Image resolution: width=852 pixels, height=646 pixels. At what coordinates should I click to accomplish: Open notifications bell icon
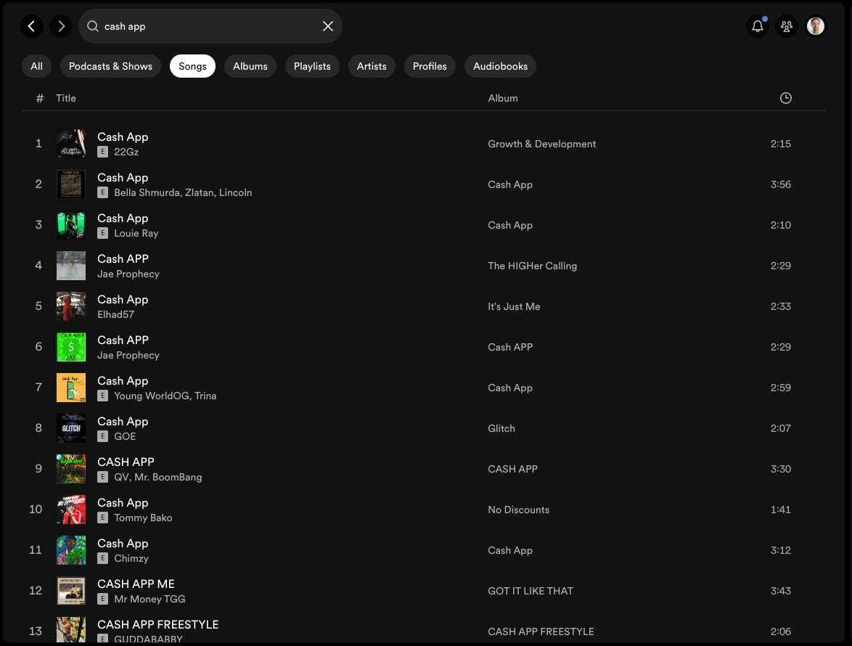click(758, 26)
